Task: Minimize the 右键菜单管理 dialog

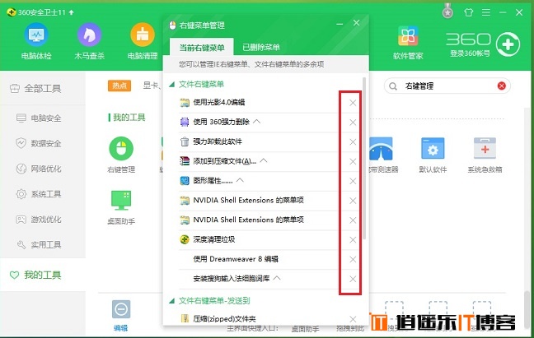Action: (340, 24)
